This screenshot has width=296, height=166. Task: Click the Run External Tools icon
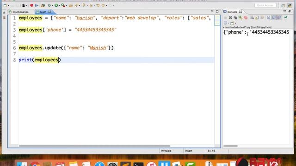63,6
